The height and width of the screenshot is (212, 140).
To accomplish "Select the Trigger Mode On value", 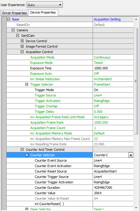I will 113,90.
